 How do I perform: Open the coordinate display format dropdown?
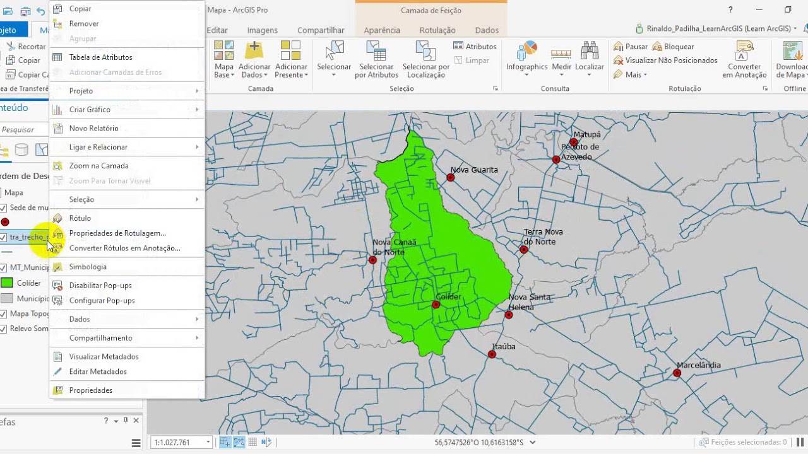click(x=533, y=443)
